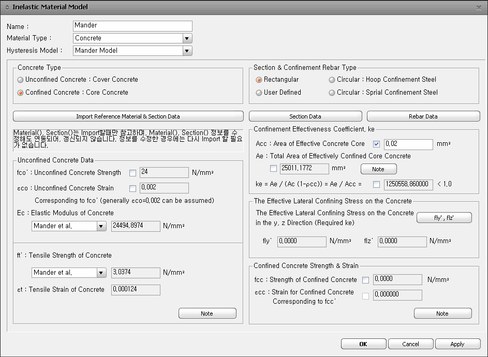Select Circular : Hoop Confinement Steel option
The height and width of the screenshot is (357, 488).
(x=332, y=80)
